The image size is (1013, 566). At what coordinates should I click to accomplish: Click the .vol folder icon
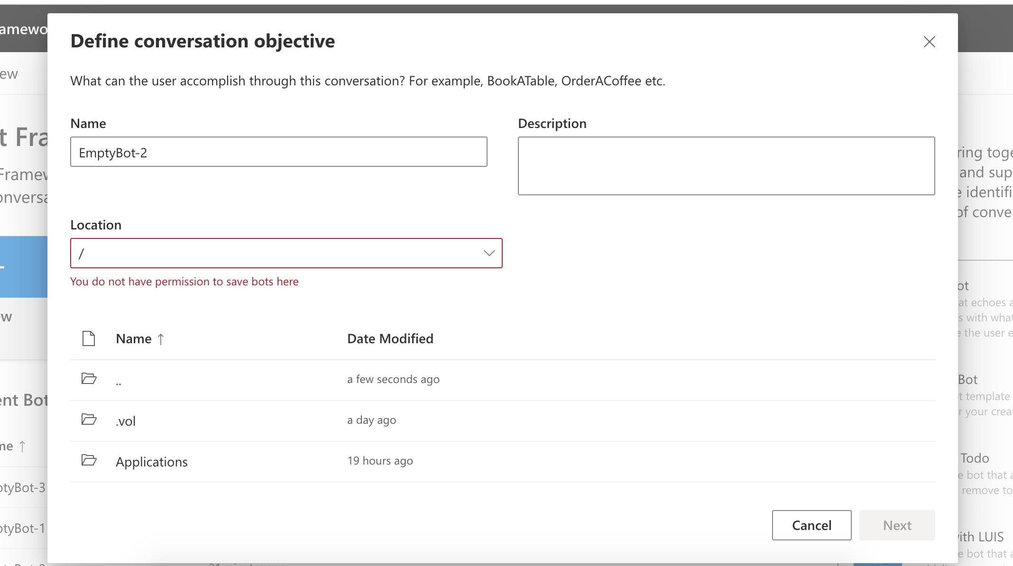coord(89,420)
